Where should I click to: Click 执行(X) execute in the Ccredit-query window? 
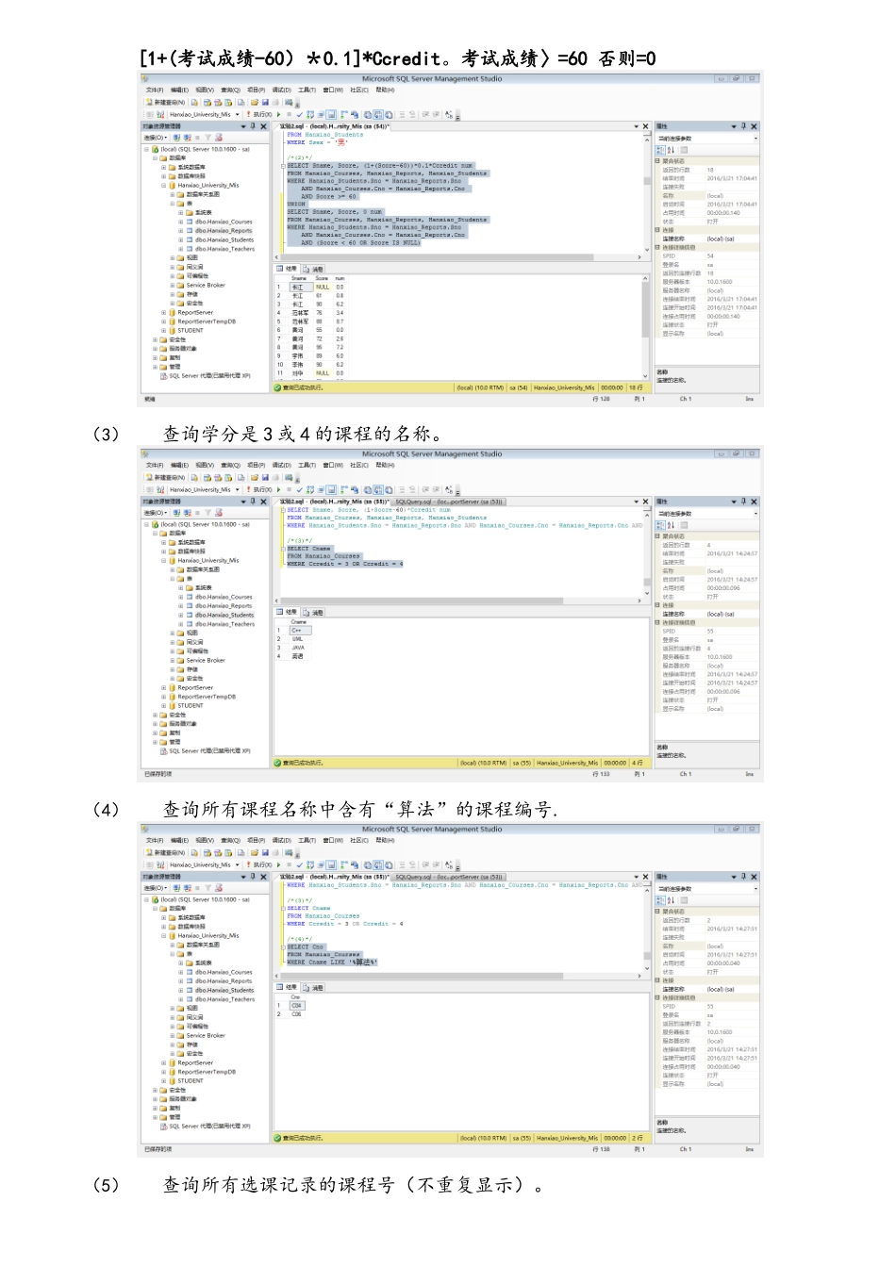click(260, 489)
